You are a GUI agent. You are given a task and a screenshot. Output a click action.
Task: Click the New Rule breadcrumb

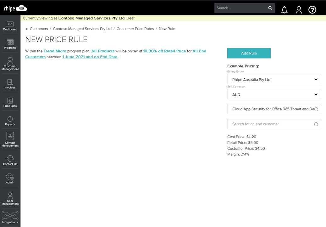167,29
